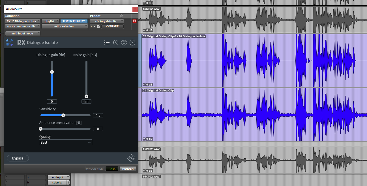Click the Dialogue gain slider handle
Viewport: 367px width, 186px height.
tap(52, 72)
